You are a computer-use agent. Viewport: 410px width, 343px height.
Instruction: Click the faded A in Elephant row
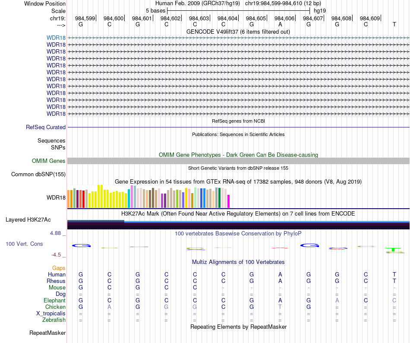tap(337, 300)
